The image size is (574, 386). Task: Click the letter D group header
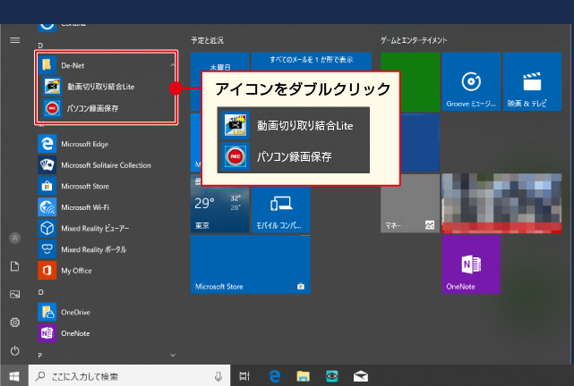click(x=40, y=46)
